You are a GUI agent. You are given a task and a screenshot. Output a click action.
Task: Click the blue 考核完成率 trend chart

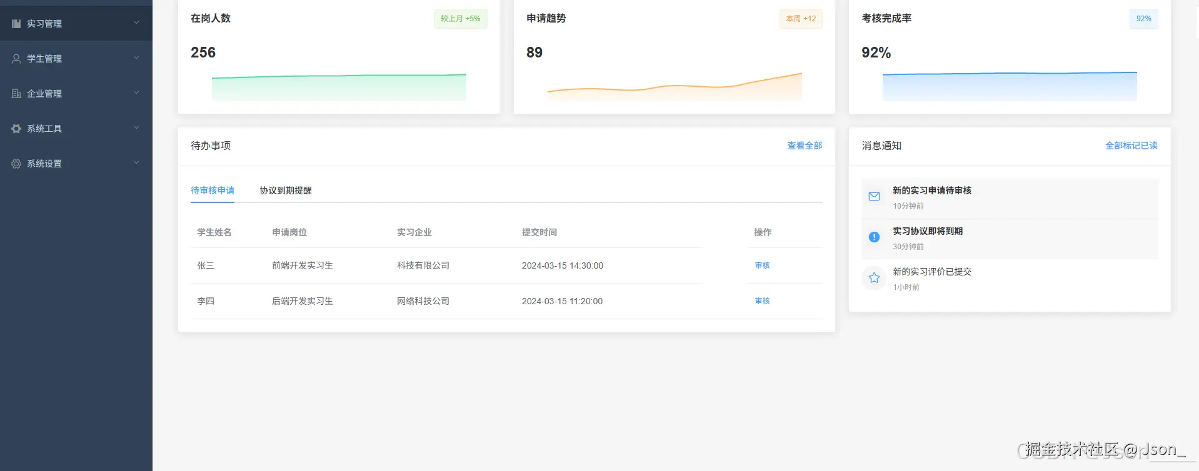click(1010, 86)
